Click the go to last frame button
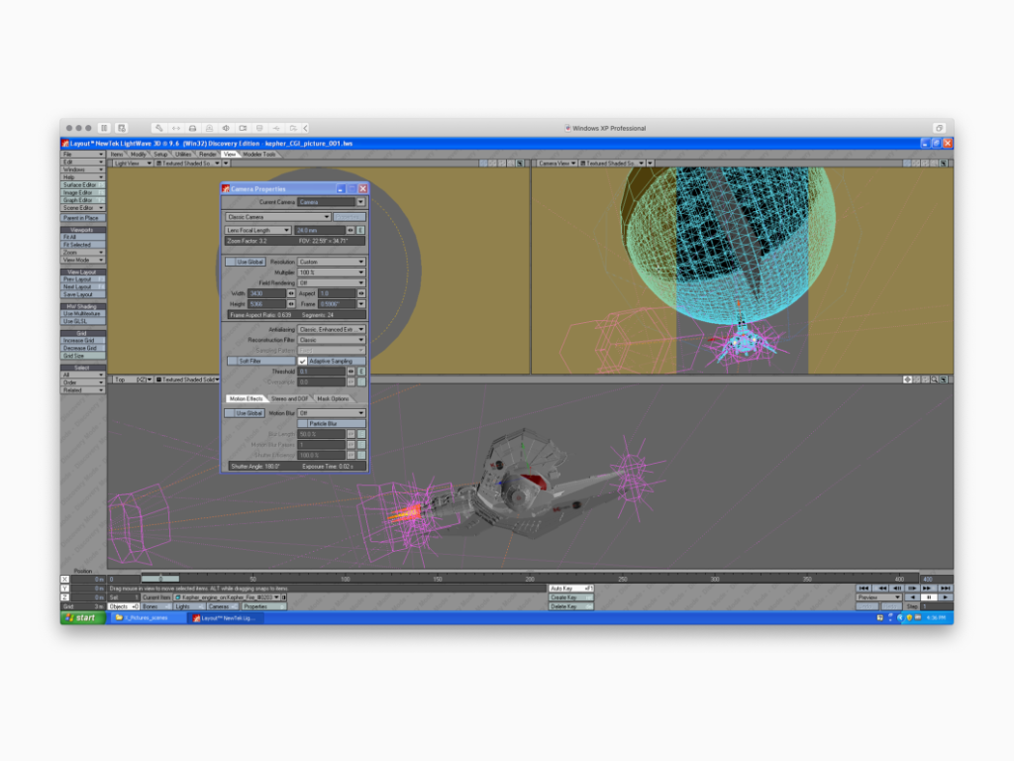This screenshot has width=1014, height=761. [x=945, y=589]
